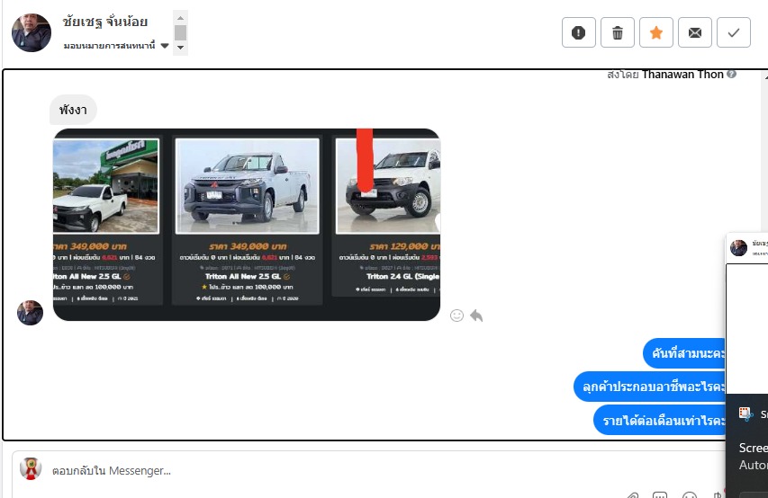This screenshot has height=498, width=768.
Task: Click the header's small scrollbar down arrow
Action: click(180, 48)
